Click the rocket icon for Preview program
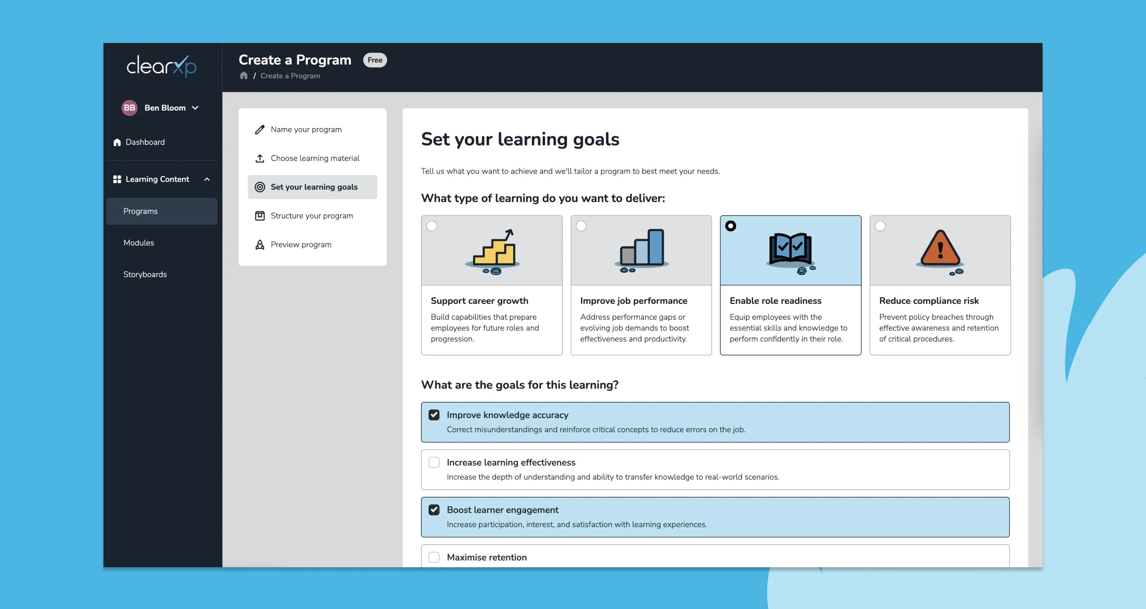 pos(260,245)
